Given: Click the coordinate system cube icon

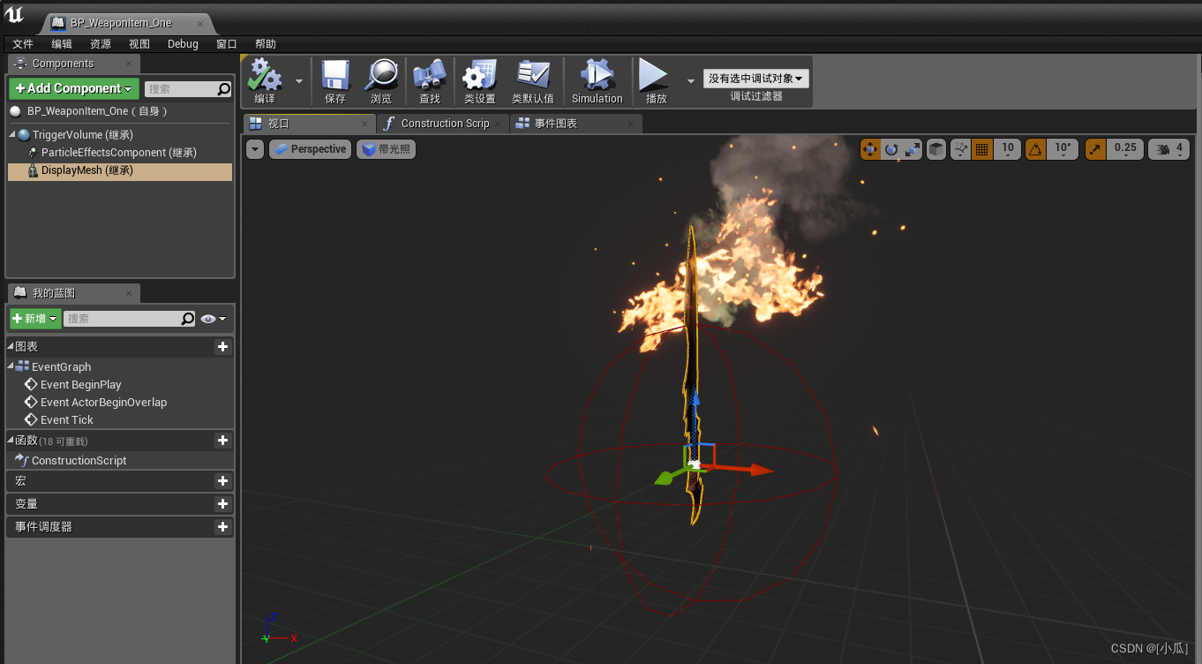Looking at the screenshot, I should (936, 149).
